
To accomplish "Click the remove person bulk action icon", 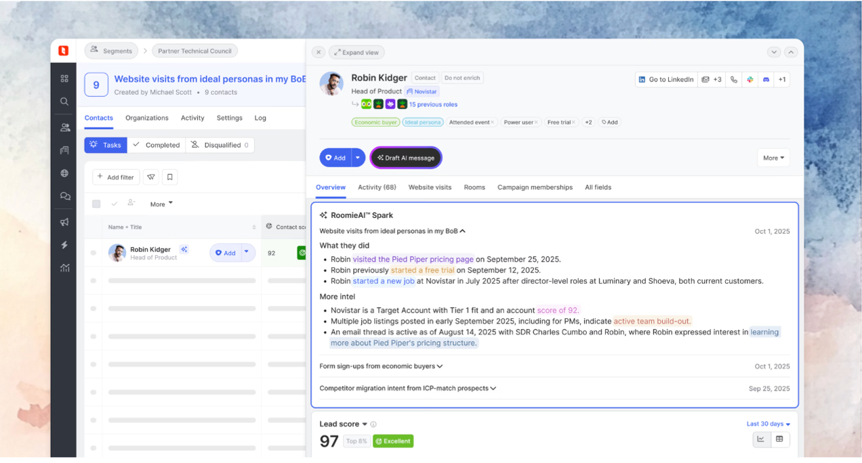I will 131,203.
